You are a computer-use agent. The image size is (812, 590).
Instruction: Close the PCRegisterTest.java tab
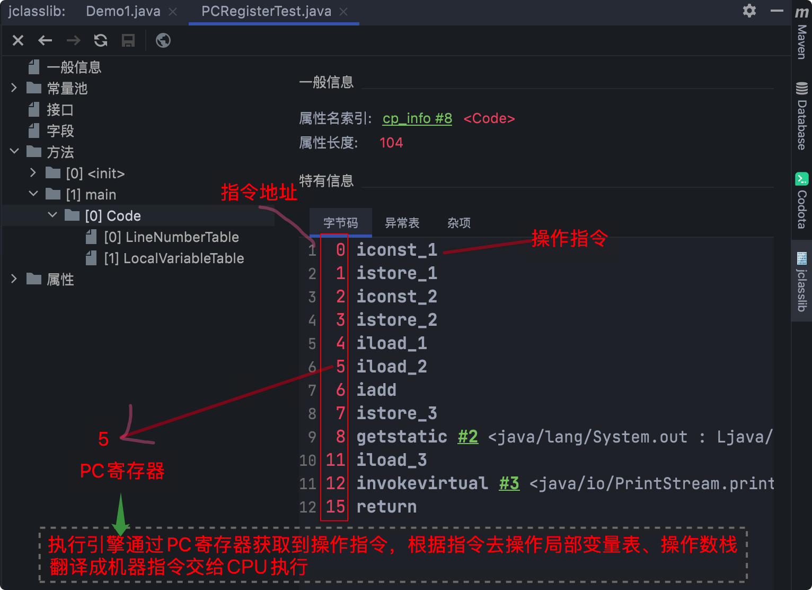[343, 12]
